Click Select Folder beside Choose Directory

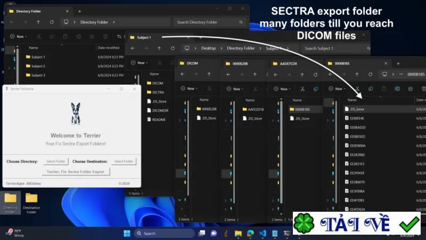point(56,162)
